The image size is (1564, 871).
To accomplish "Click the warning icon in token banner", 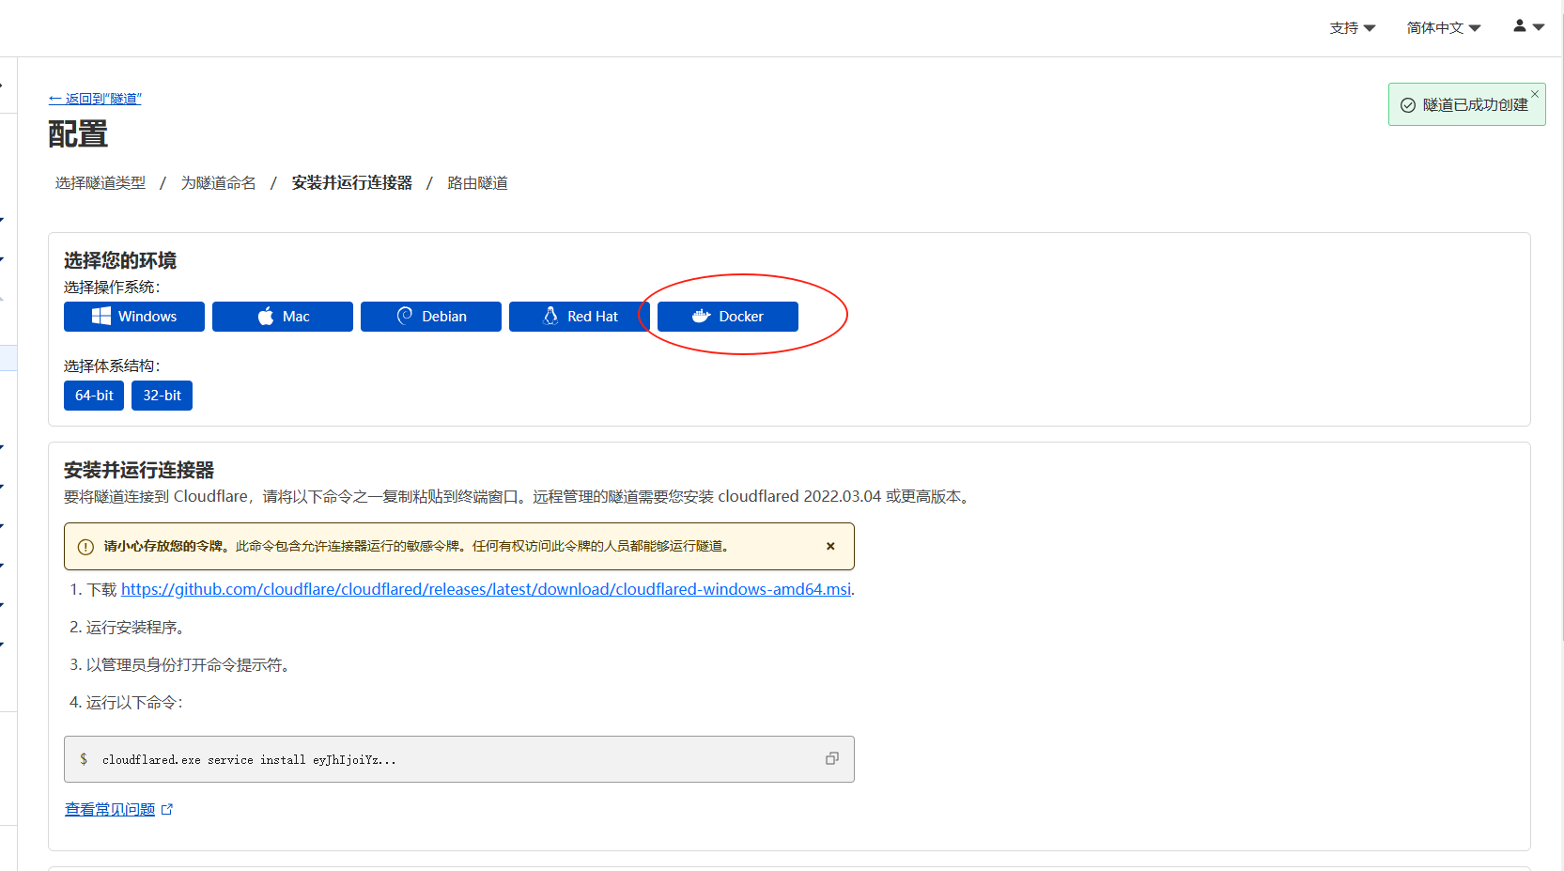I will pos(85,547).
